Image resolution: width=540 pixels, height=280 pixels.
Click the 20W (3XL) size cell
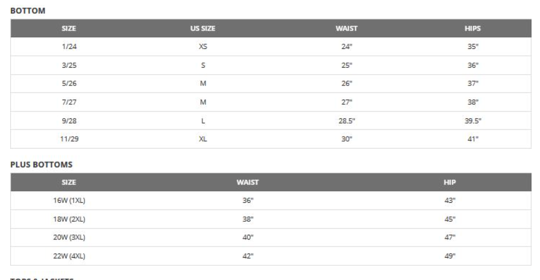click(69, 238)
